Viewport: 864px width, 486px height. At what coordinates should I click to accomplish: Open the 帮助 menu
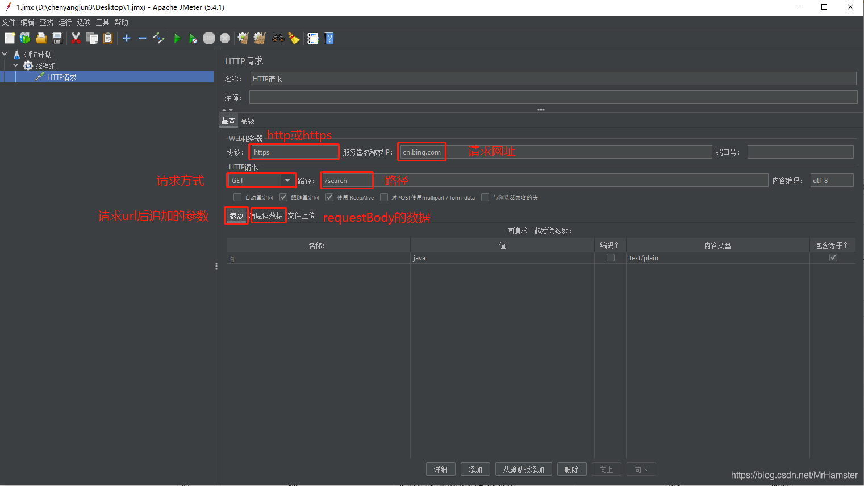coord(121,22)
